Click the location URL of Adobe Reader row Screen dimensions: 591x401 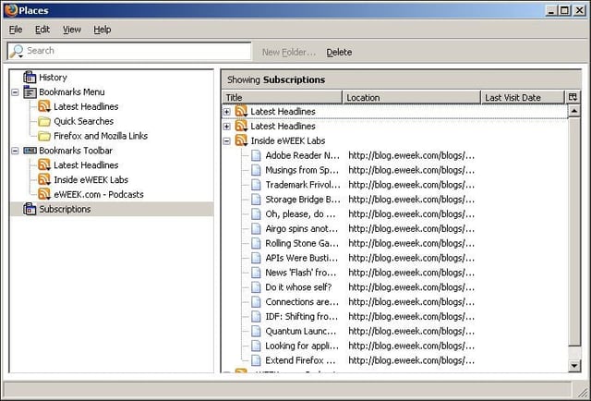[411, 155]
